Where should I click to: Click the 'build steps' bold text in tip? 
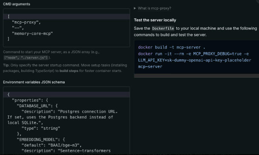point(69,71)
